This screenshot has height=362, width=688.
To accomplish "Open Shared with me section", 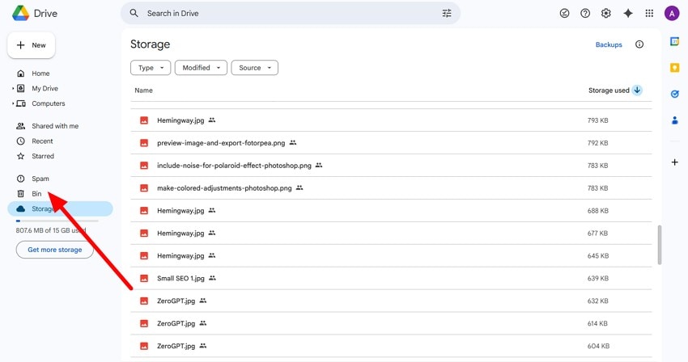I will point(55,126).
